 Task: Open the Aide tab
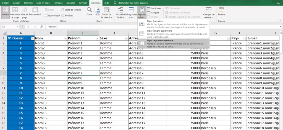coord(107,3)
